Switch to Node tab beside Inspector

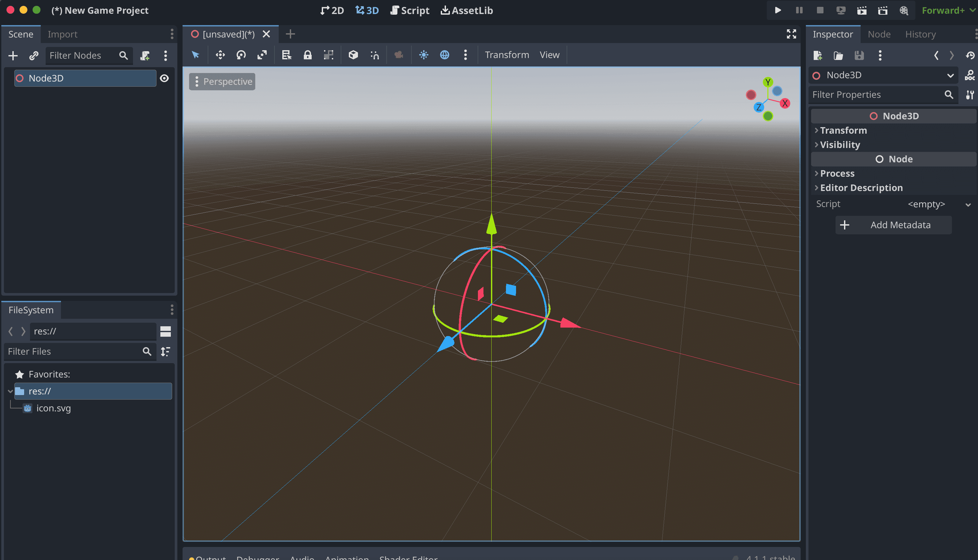[879, 35]
